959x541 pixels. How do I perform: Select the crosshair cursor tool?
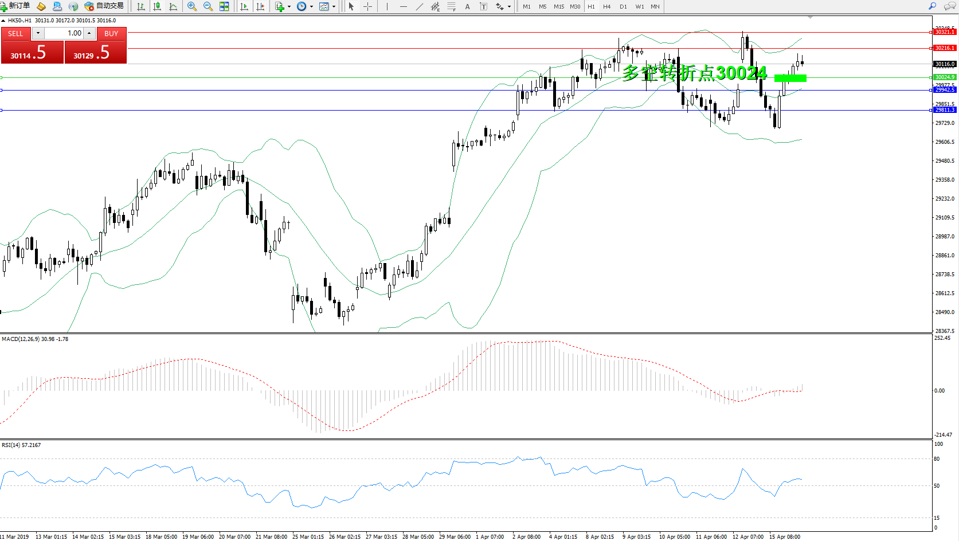[368, 6]
